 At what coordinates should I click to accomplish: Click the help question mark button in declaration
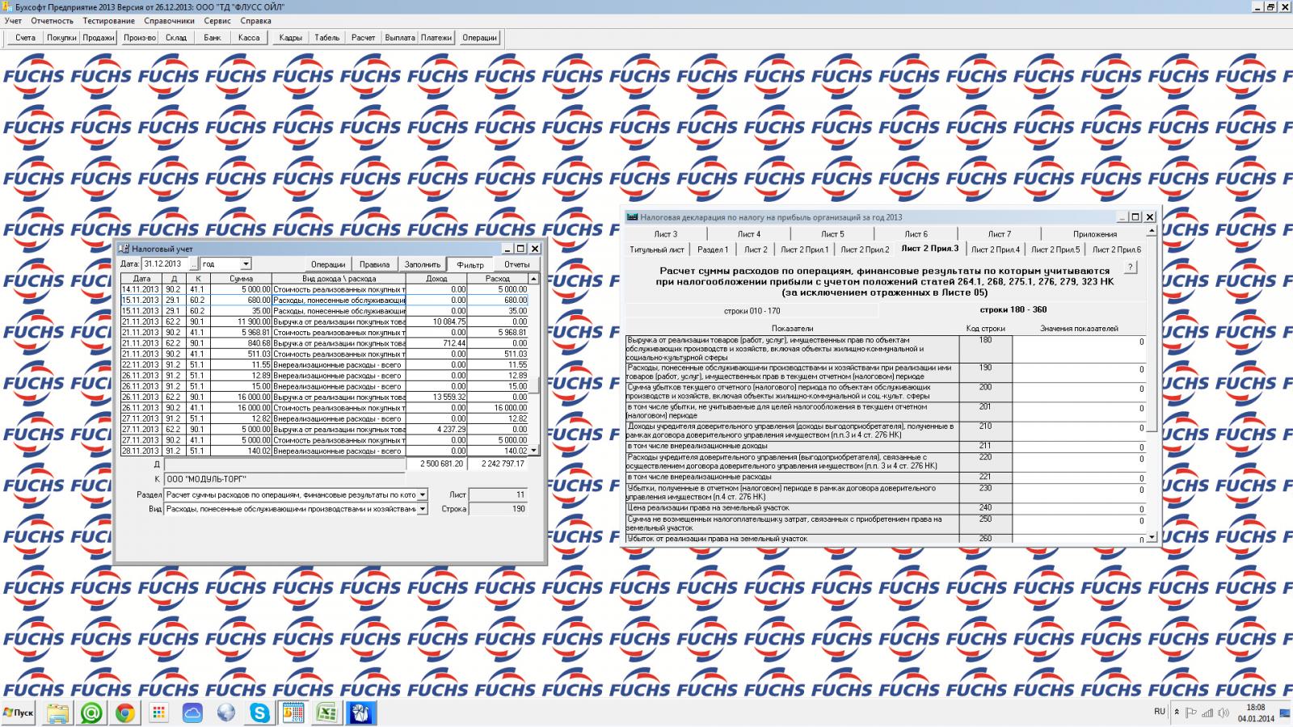(1131, 267)
